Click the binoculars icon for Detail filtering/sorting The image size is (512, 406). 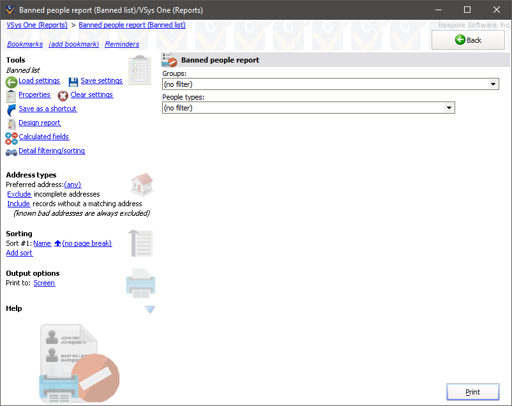pyautogui.click(x=10, y=151)
